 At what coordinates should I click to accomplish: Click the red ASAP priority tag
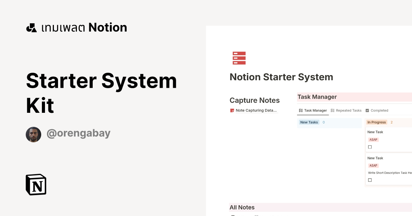click(373, 140)
